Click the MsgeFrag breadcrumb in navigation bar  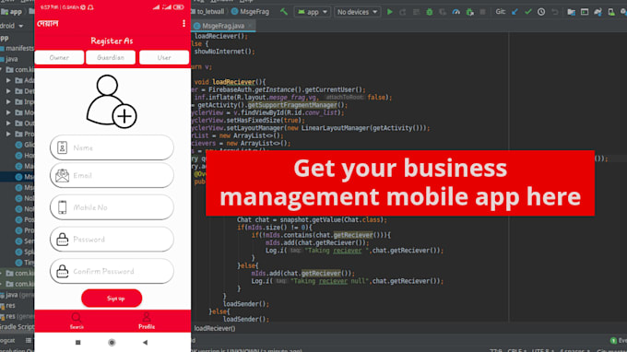tap(251, 12)
